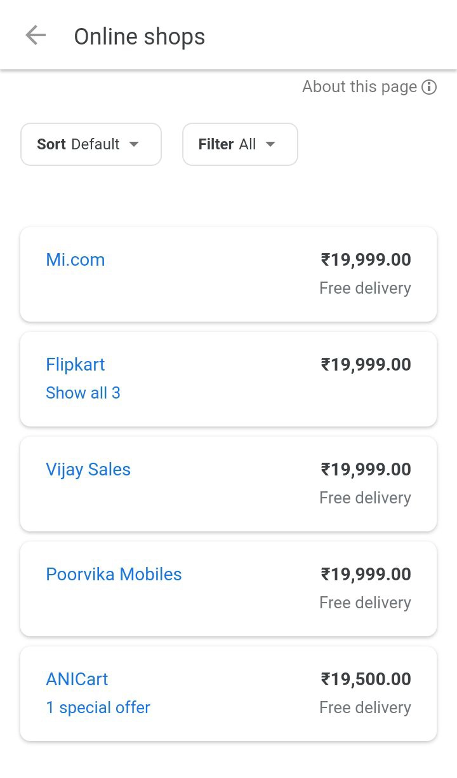Visit the Vijay Sales store link
The image size is (457, 778).
(88, 469)
